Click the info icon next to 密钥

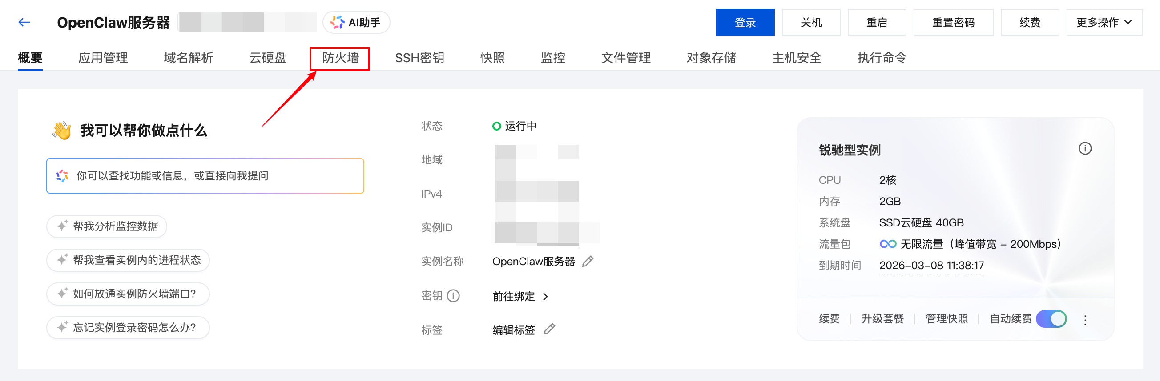(x=453, y=296)
